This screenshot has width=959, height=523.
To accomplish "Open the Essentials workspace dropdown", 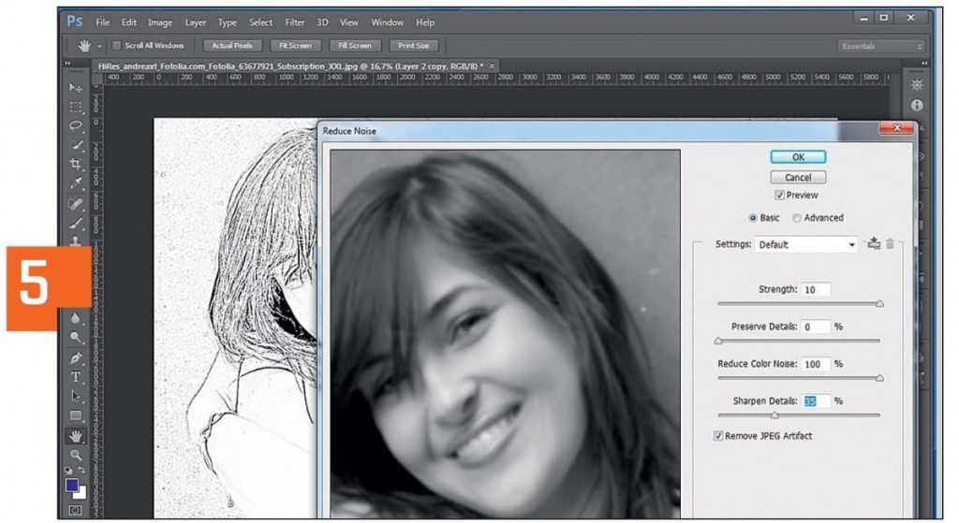I will tap(880, 46).
